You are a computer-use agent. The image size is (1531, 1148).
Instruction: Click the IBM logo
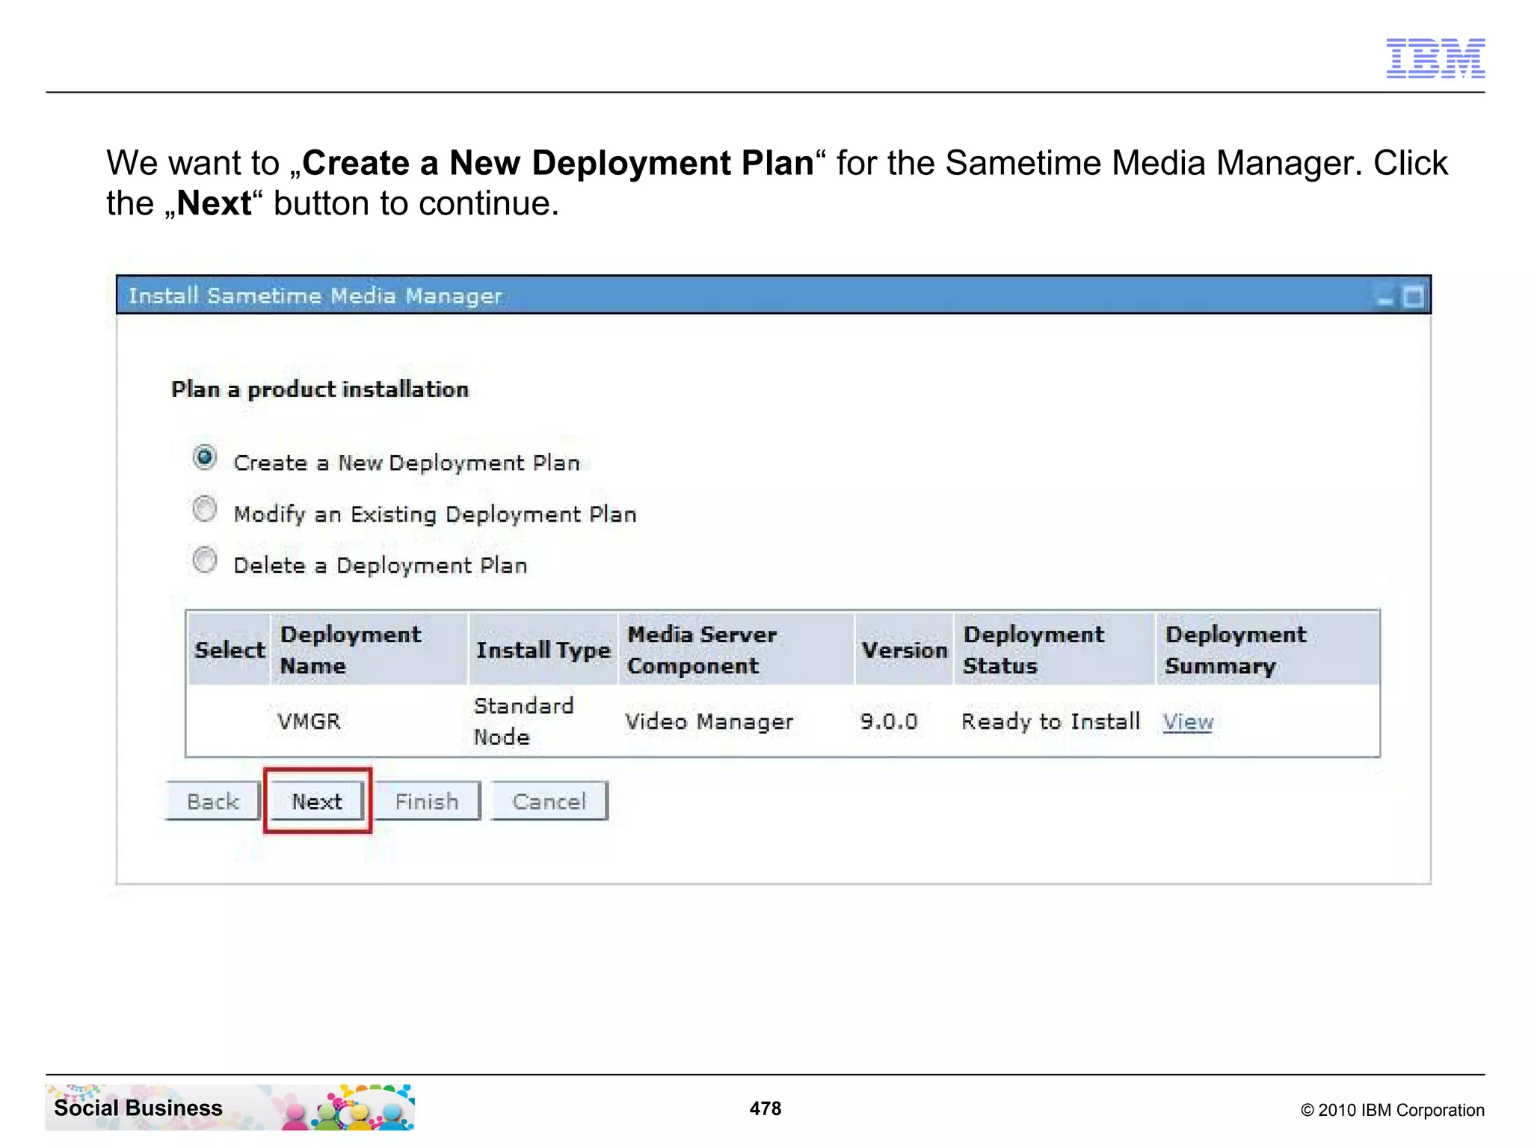click(1435, 58)
